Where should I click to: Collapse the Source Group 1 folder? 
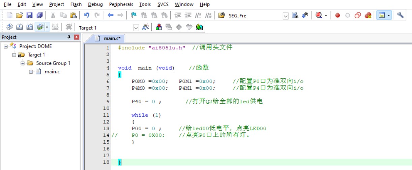coord(23,63)
